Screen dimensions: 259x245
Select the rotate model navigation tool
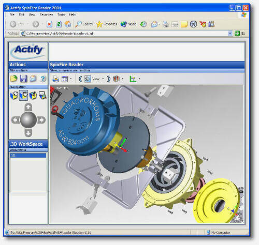click(14, 95)
